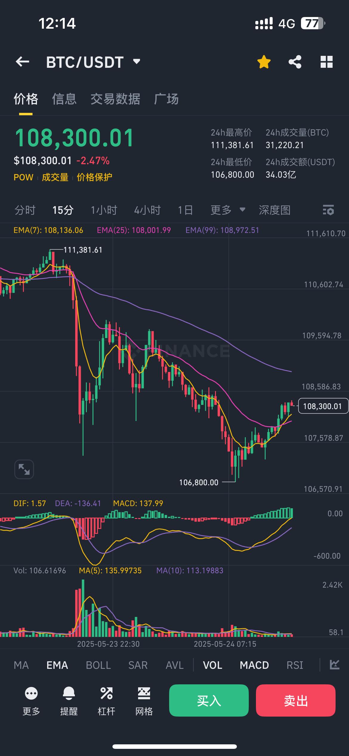The image size is (349, 756).
Task: Open indicator settings icon after RSI
Action: [334, 665]
